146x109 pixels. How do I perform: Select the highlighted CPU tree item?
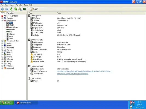(11, 23)
